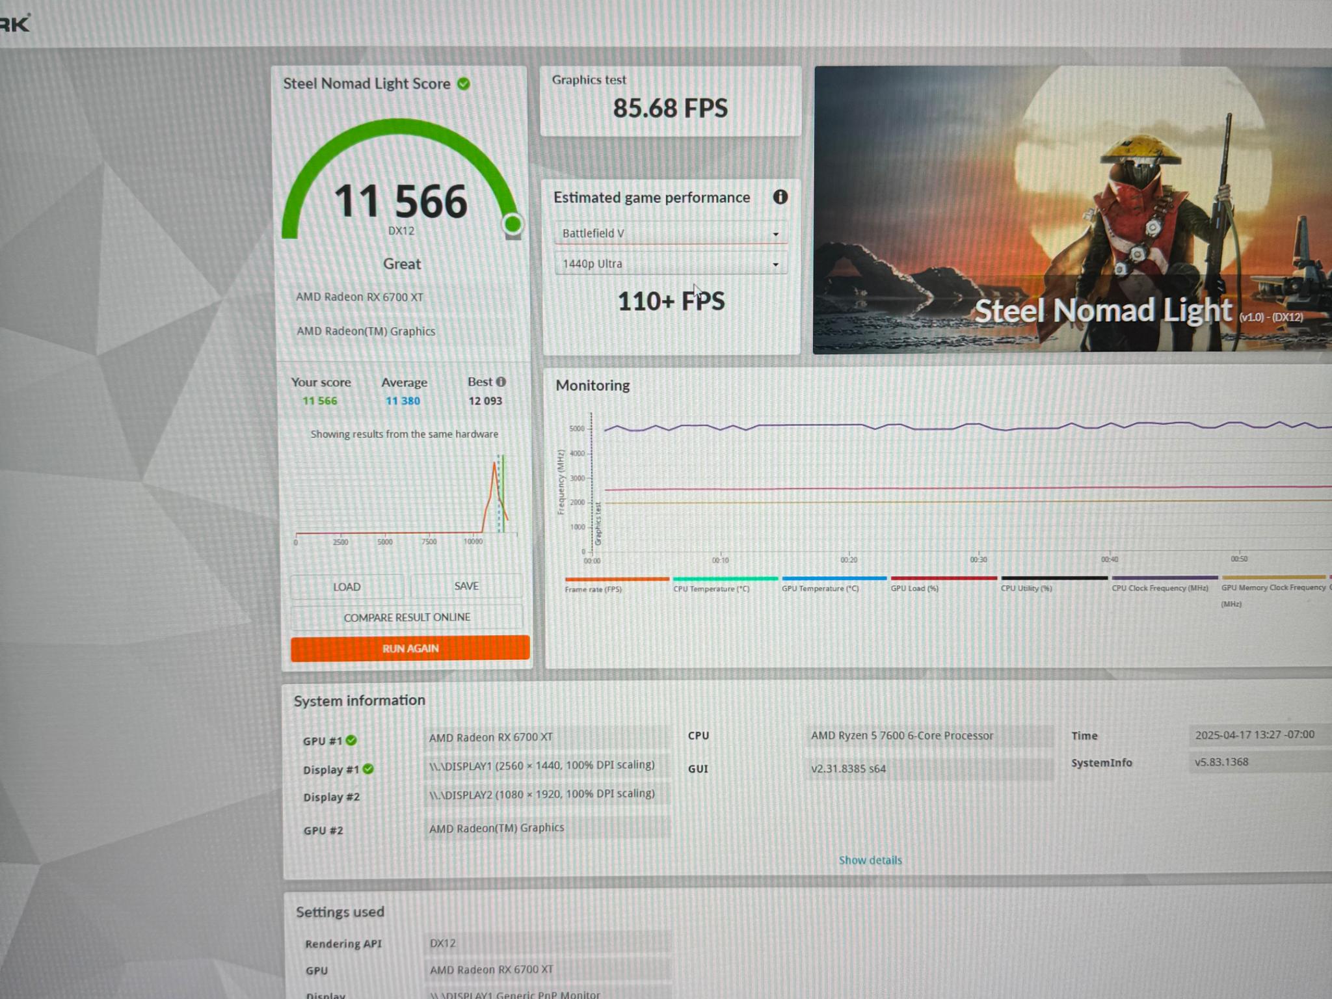The height and width of the screenshot is (999, 1332).
Task: Open the Battlefield V game dropdown
Action: point(670,233)
